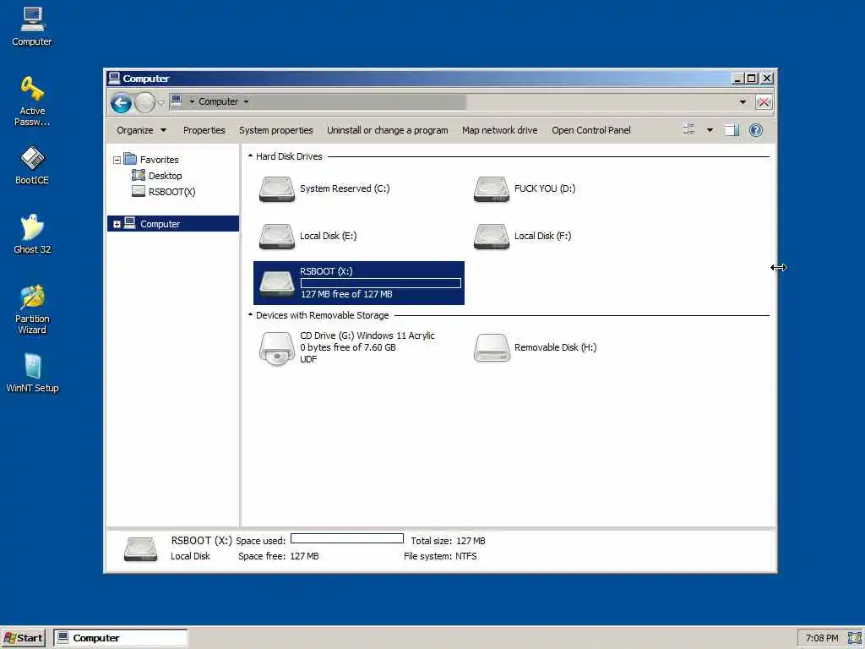Expand the Computer tree node
Screen dimensions: 865x649
click(117, 224)
